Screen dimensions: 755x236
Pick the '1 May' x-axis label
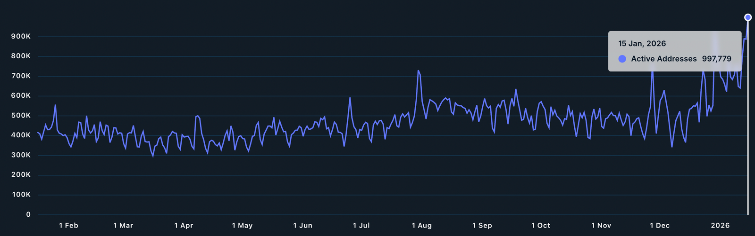(242, 226)
